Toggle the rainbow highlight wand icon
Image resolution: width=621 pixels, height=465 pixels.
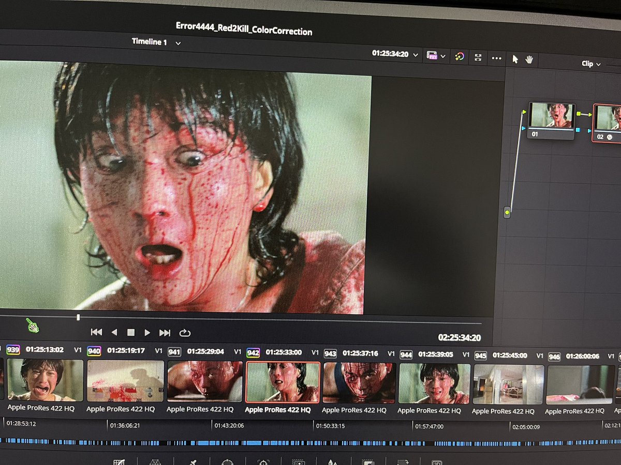point(459,57)
